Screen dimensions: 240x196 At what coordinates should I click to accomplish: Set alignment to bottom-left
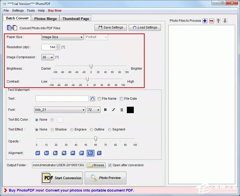click(x=64, y=153)
